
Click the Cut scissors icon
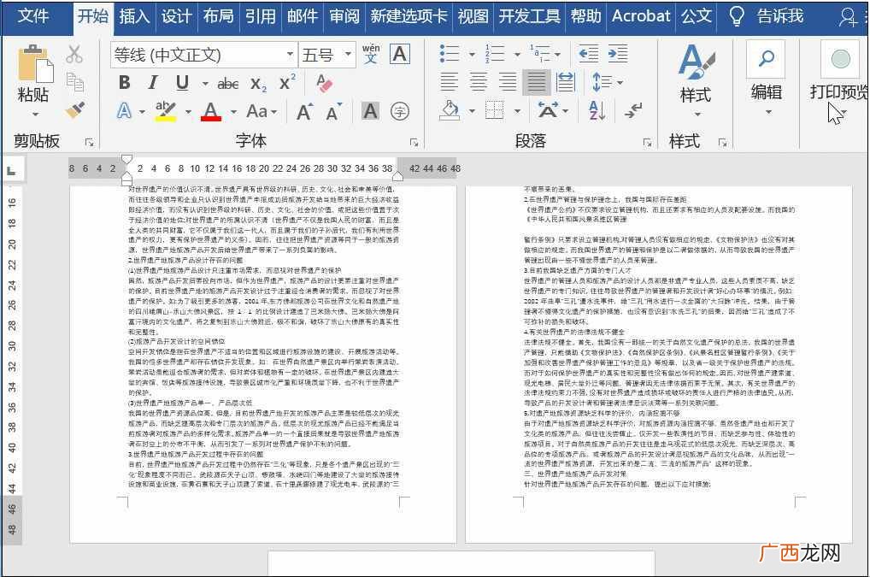(73, 55)
